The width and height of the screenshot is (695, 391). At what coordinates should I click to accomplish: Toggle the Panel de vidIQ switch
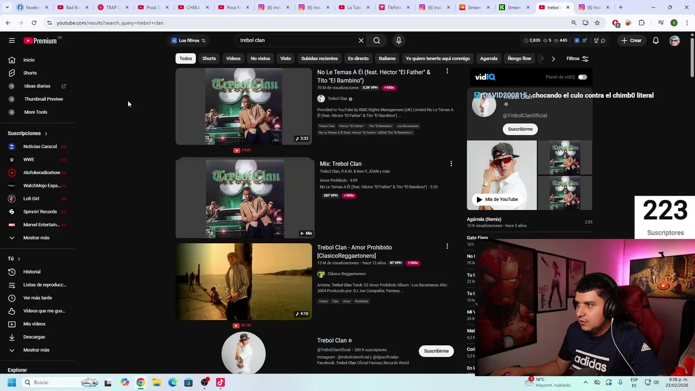582,77
